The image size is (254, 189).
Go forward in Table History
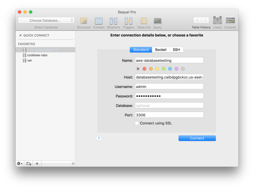pos(205,21)
